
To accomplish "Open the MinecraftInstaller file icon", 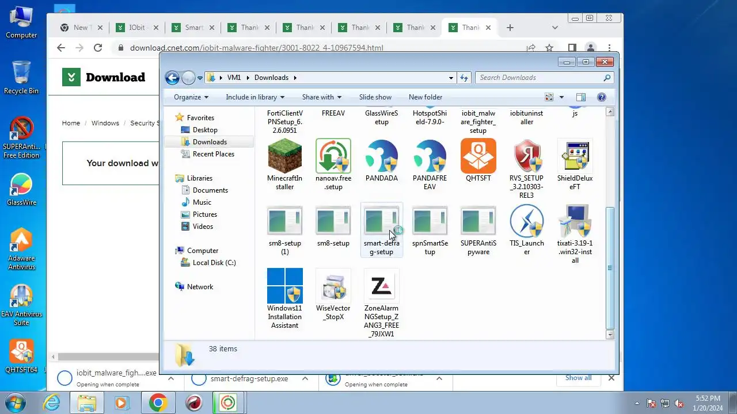I will point(284,156).
